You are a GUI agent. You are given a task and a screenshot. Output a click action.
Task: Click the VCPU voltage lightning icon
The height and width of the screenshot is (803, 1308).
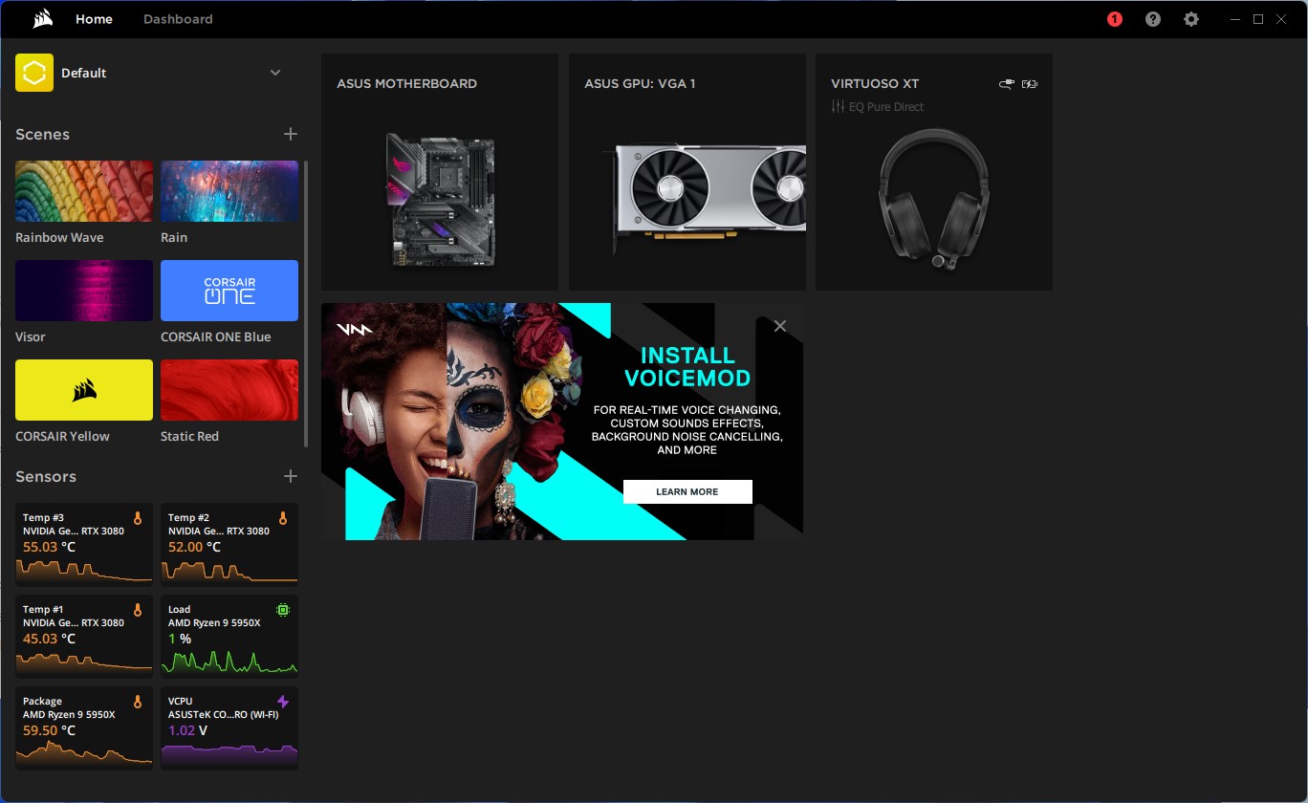click(x=283, y=702)
